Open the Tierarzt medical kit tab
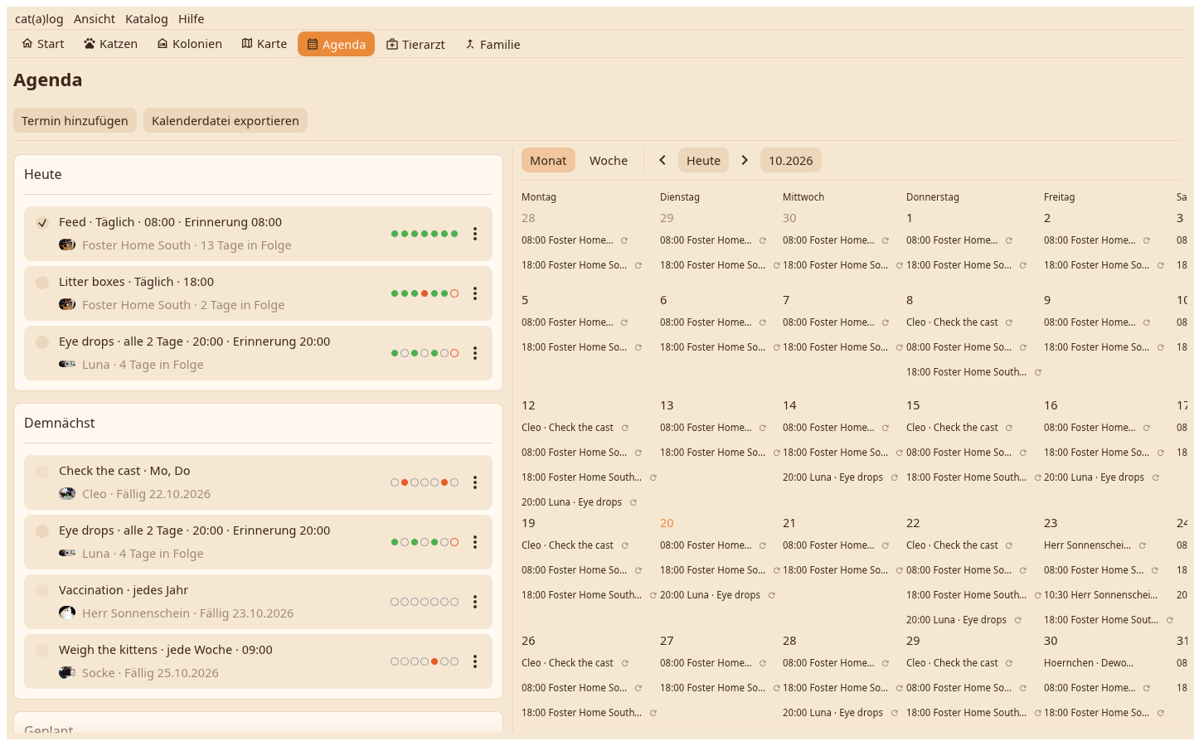This screenshot has height=746, width=1194. pyautogui.click(x=415, y=44)
